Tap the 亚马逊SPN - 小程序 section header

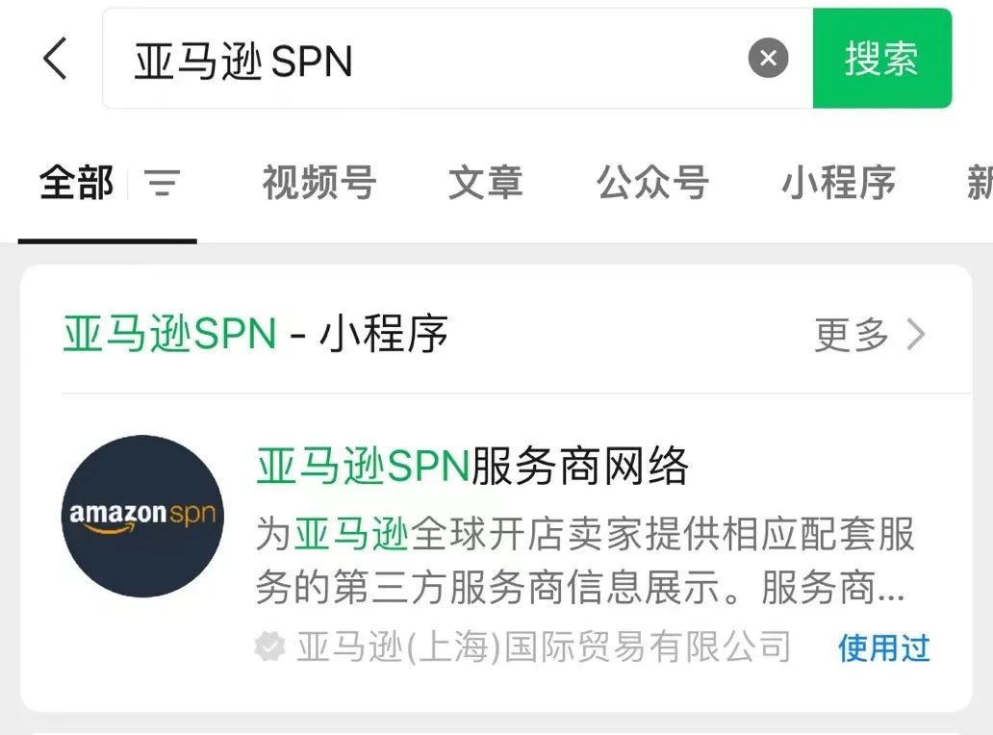point(255,334)
